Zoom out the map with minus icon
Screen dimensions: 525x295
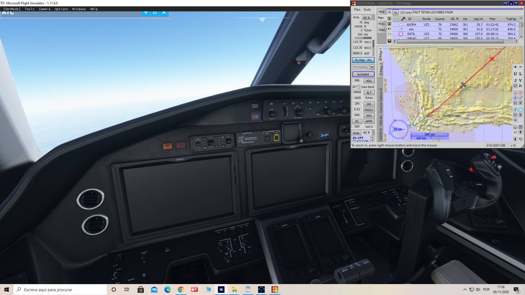(x=521, y=67)
